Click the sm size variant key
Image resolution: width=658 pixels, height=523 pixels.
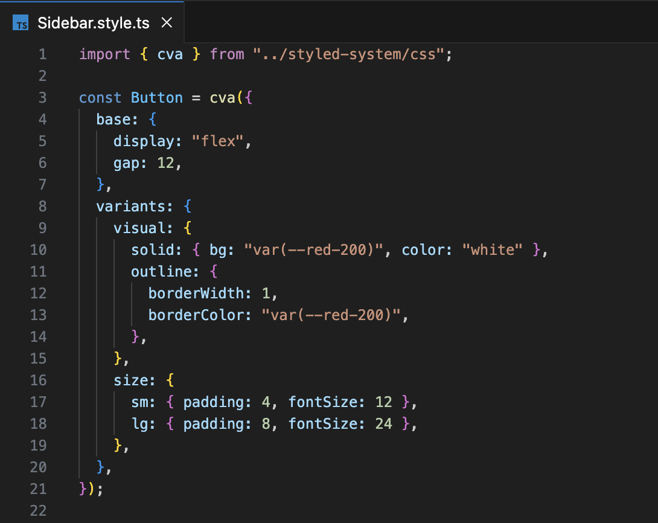[139, 402]
